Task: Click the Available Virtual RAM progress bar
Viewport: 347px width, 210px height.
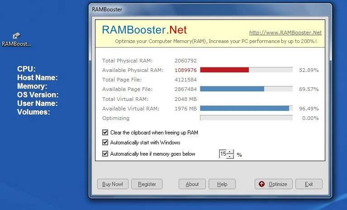Action: pyautogui.click(x=246, y=108)
